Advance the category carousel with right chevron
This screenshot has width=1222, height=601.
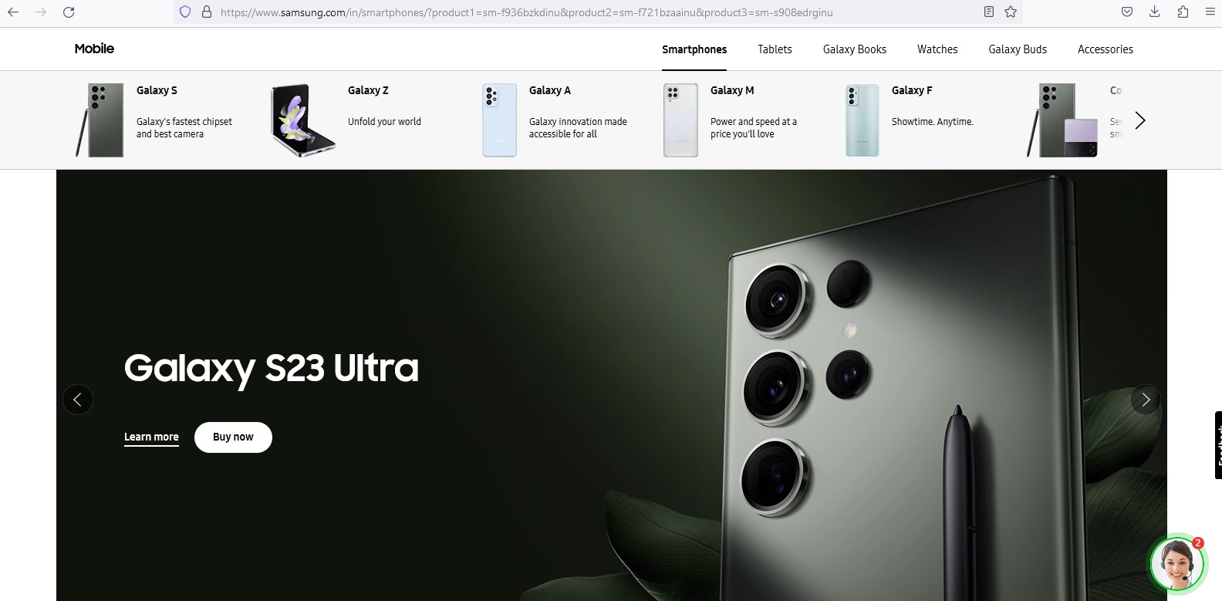(1140, 120)
